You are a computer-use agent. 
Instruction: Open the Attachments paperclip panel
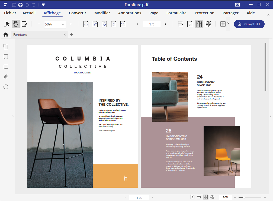click(6, 77)
